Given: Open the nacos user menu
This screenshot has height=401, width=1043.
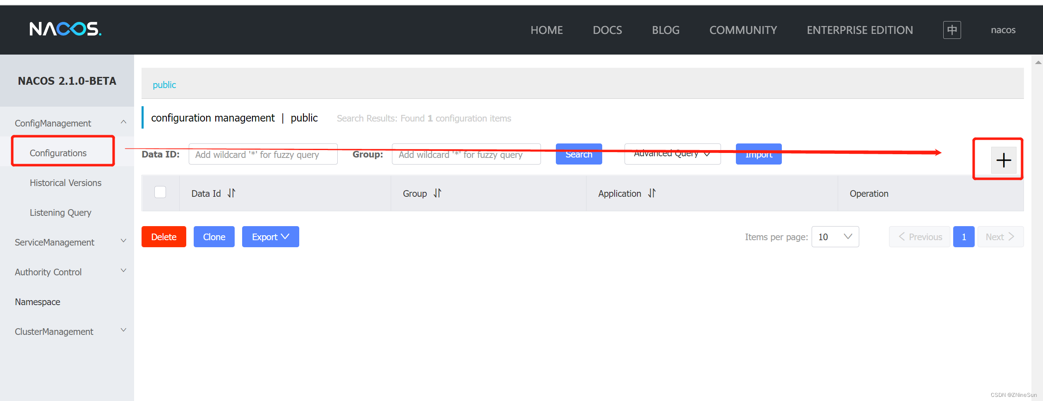Looking at the screenshot, I should [1003, 30].
